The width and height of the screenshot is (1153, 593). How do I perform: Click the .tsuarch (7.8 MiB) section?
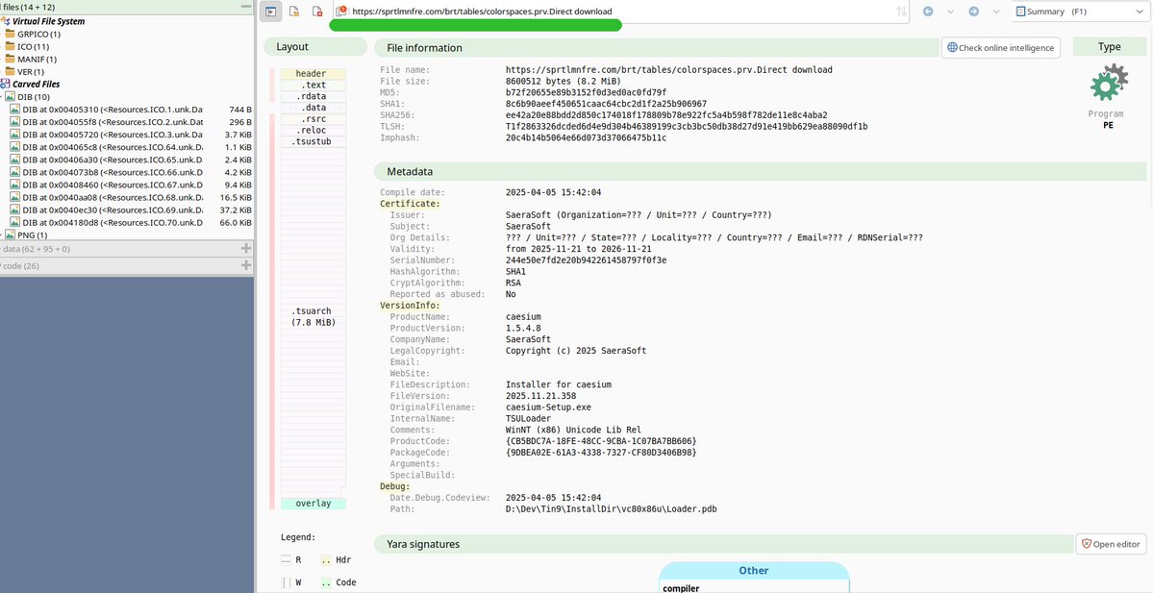(313, 317)
